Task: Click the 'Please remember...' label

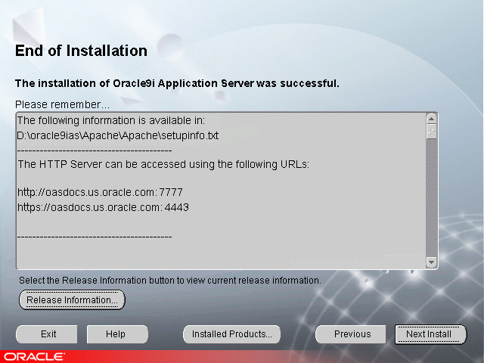Action: click(x=62, y=104)
